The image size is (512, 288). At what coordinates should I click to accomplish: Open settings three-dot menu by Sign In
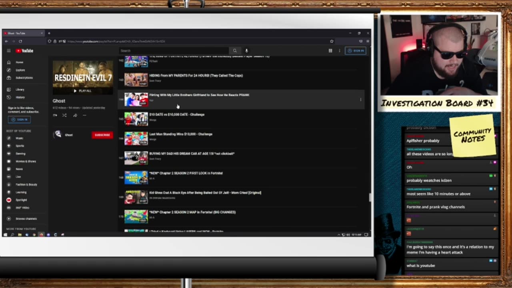coord(340,51)
